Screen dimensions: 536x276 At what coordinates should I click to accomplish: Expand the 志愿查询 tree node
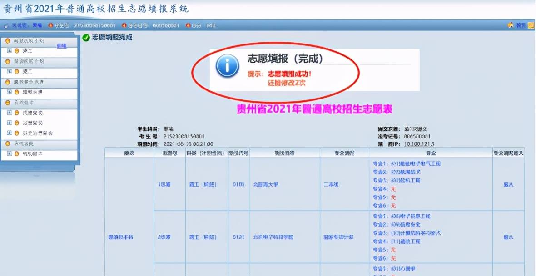point(10,123)
